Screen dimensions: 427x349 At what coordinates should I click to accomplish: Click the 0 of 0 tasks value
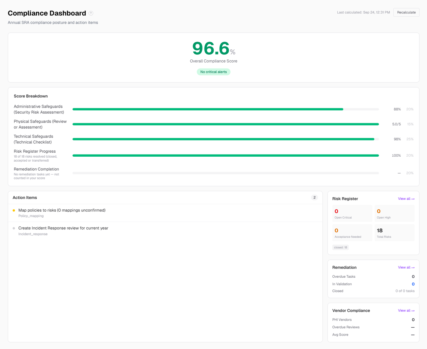click(x=405, y=291)
